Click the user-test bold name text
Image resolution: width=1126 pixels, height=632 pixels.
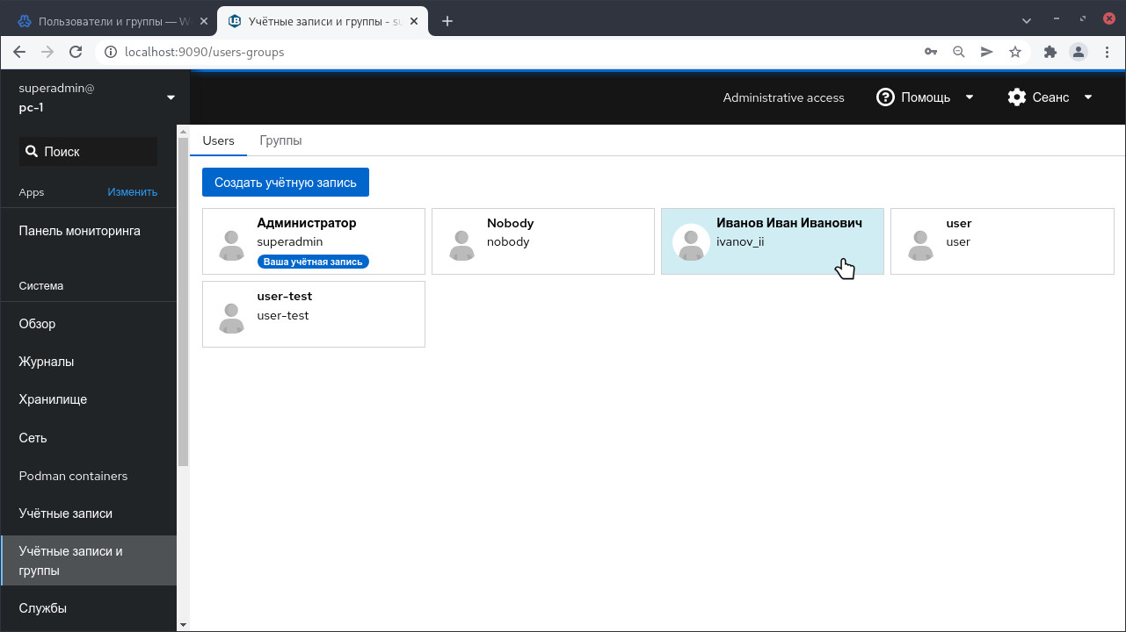(x=284, y=296)
